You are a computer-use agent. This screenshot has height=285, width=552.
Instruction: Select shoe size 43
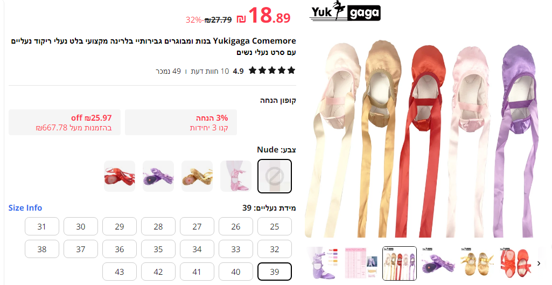(x=120, y=272)
